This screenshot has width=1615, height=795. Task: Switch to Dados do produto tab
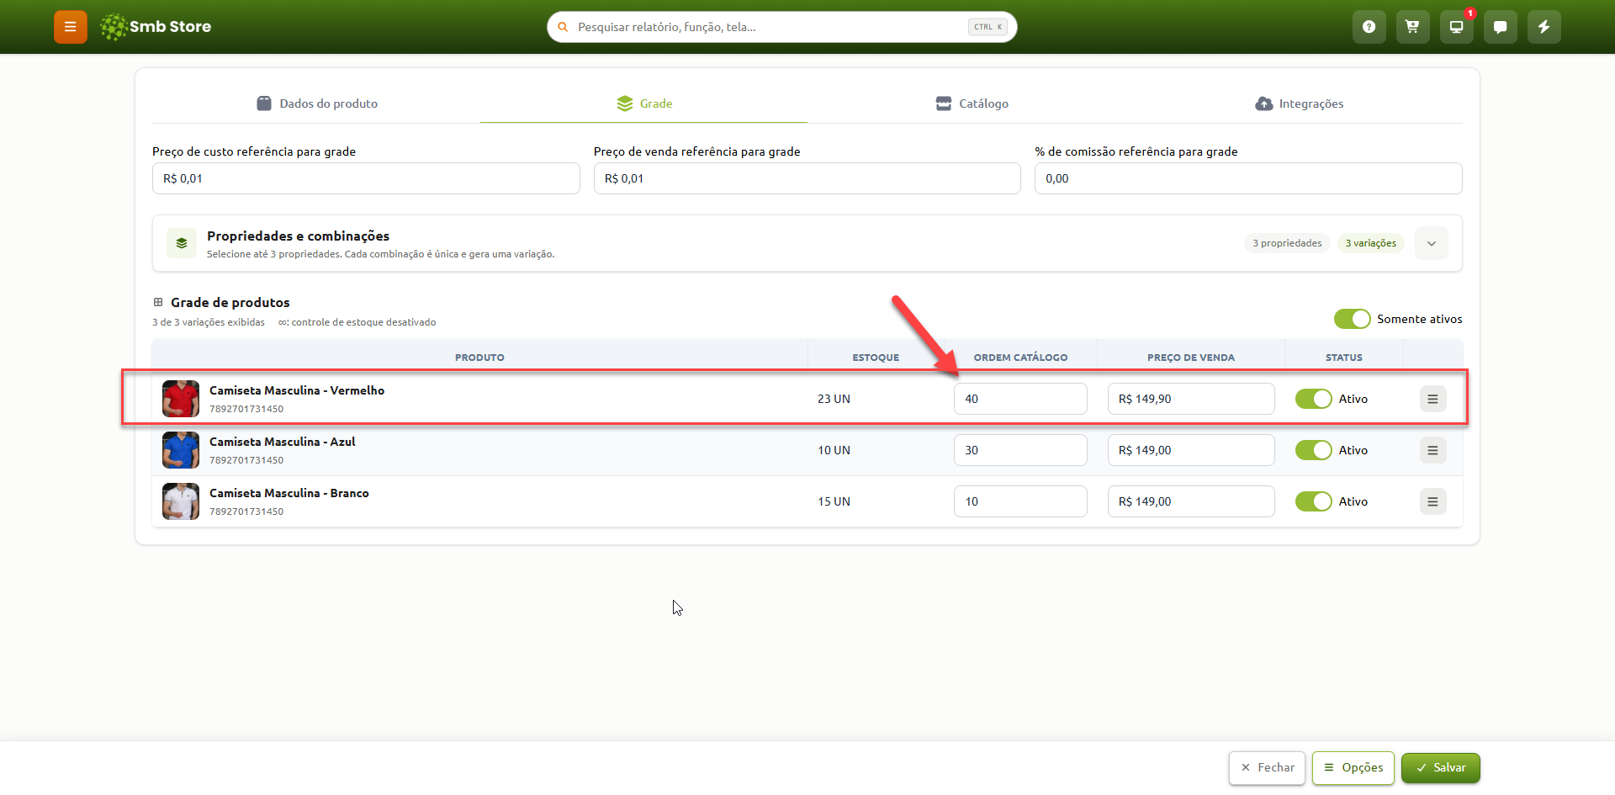point(316,103)
